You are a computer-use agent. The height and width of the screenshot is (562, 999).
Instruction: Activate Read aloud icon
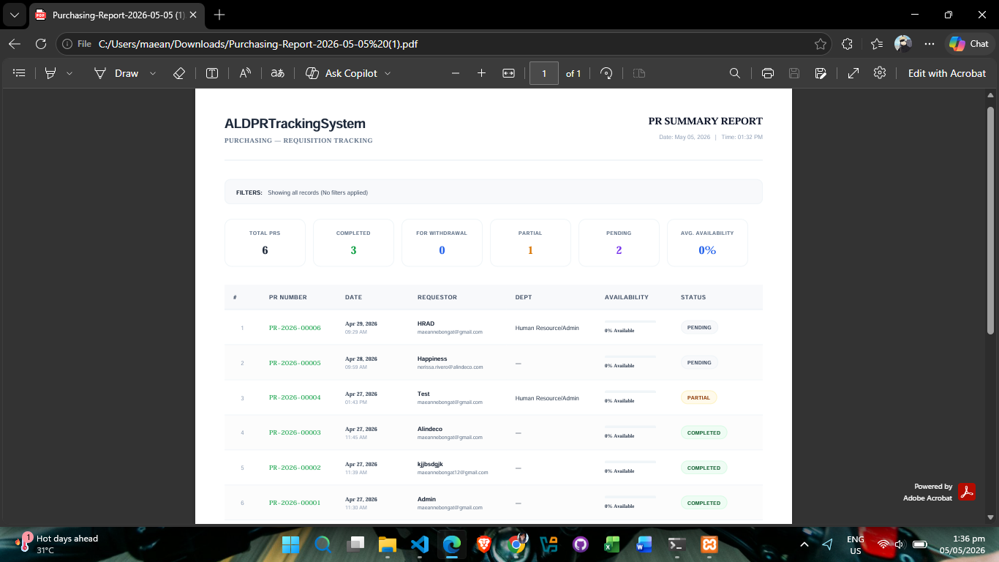click(245, 73)
